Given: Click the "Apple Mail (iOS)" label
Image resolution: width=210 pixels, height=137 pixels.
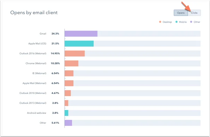Looking at the screenshot, I should pyautogui.click(x=37, y=43).
